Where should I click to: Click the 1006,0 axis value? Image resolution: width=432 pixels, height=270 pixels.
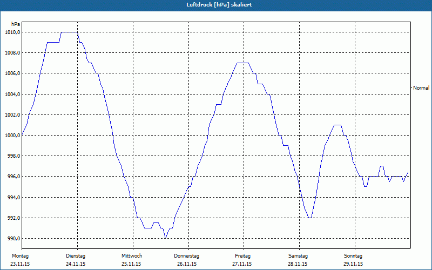click(x=12, y=73)
